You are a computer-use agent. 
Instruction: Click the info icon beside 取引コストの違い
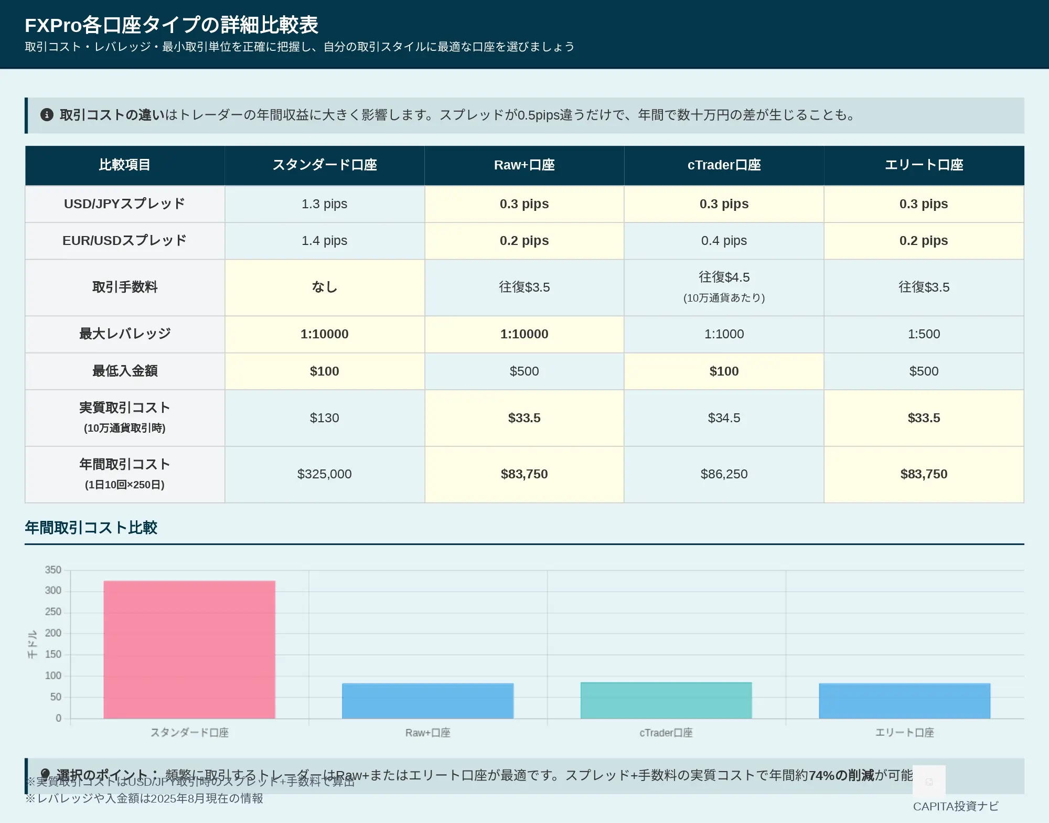point(47,115)
